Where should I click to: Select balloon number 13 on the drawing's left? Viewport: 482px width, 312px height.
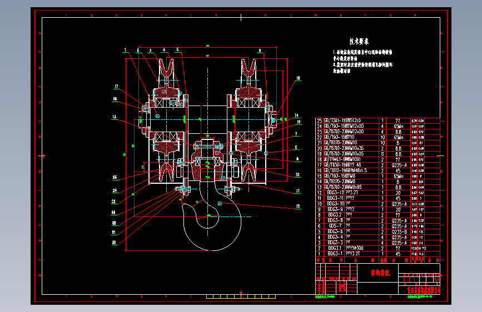[114, 117]
